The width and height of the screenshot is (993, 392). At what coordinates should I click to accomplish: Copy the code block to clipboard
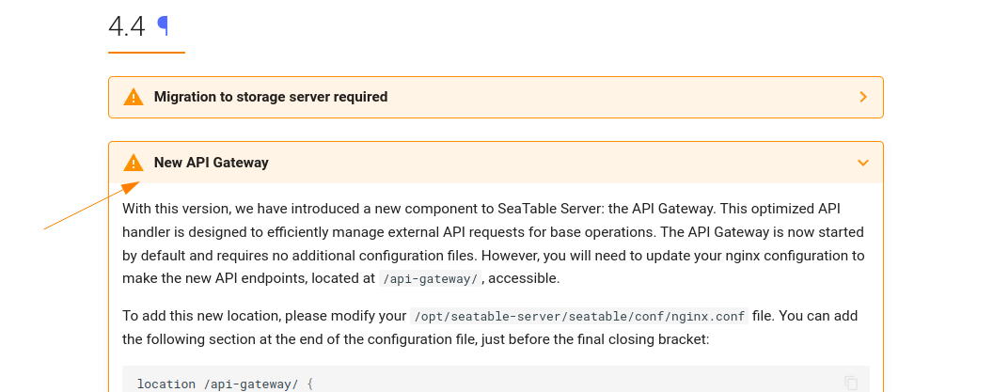pyautogui.click(x=851, y=383)
